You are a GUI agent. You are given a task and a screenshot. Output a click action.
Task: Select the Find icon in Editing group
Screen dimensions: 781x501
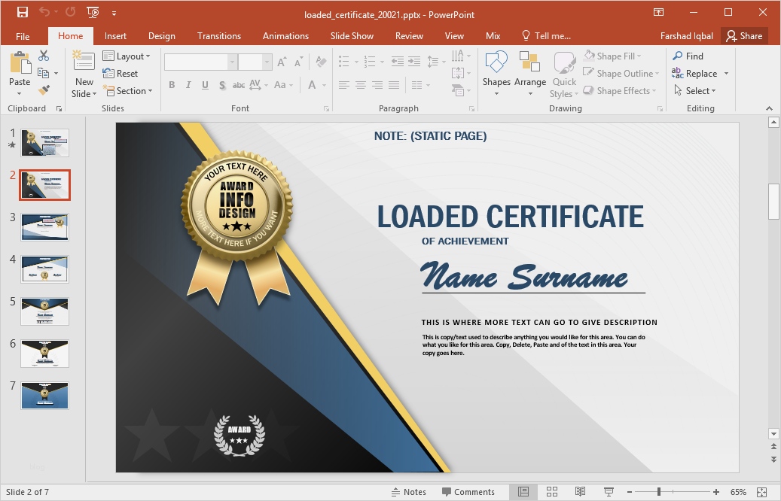click(690, 56)
